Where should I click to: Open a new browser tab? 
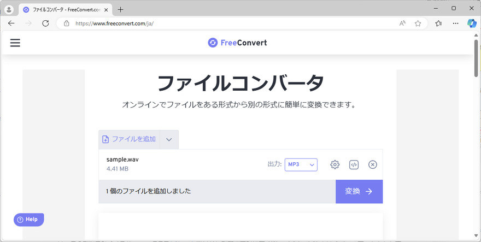point(121,9)
